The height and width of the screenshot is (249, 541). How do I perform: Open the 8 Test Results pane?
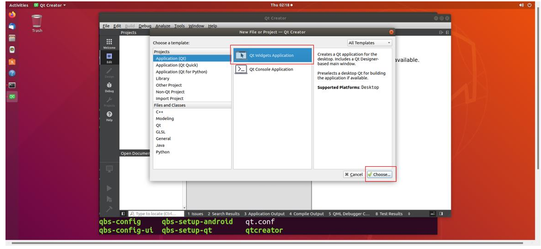tap(389, 214)
